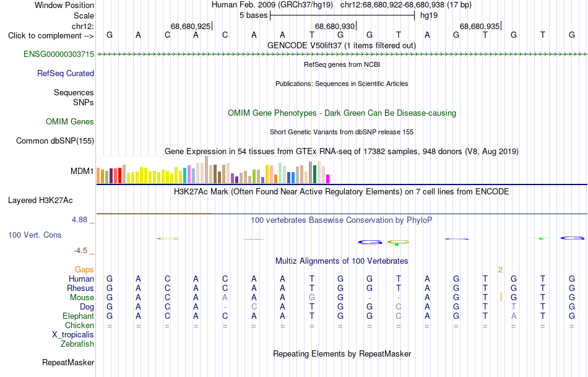This screenshot has height=377, width=588.
Task: Click the 4.88 PhyloP upper scale value
Action: (x=79, y=220)
